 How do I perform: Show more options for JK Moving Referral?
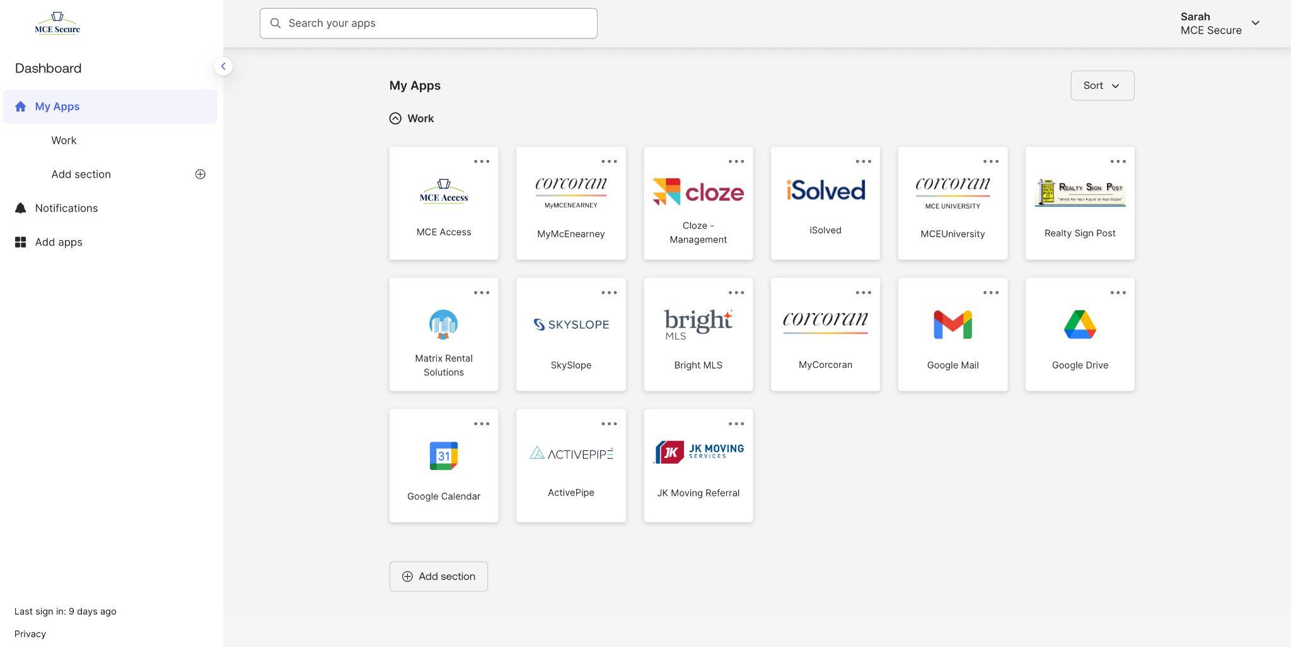[736, 423]
